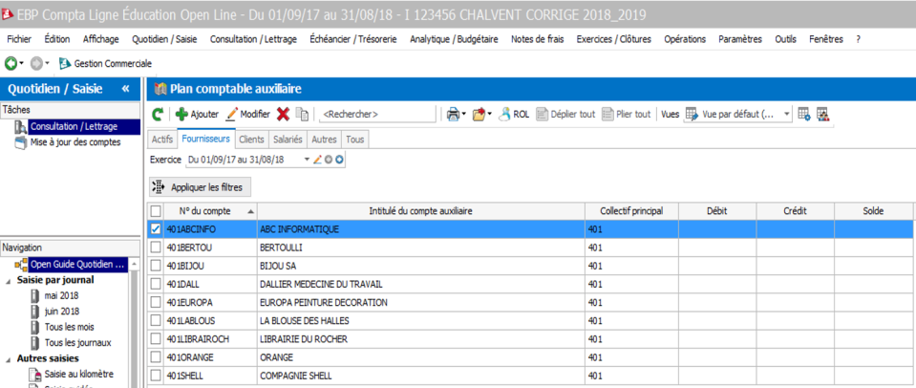
Task: Check the 401DALL row checkbox
Action: (156, 284)
